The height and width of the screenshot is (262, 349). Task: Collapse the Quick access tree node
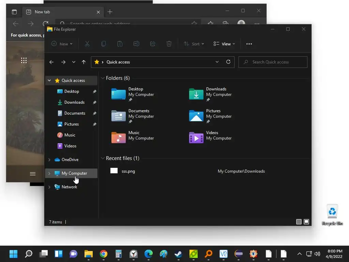pyautogui.click(x=49, y=81)
